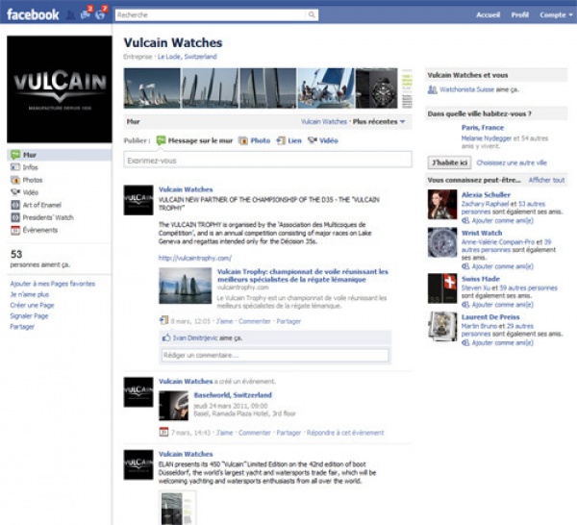Click the Vulcain logo profile picture

[60, 89]
